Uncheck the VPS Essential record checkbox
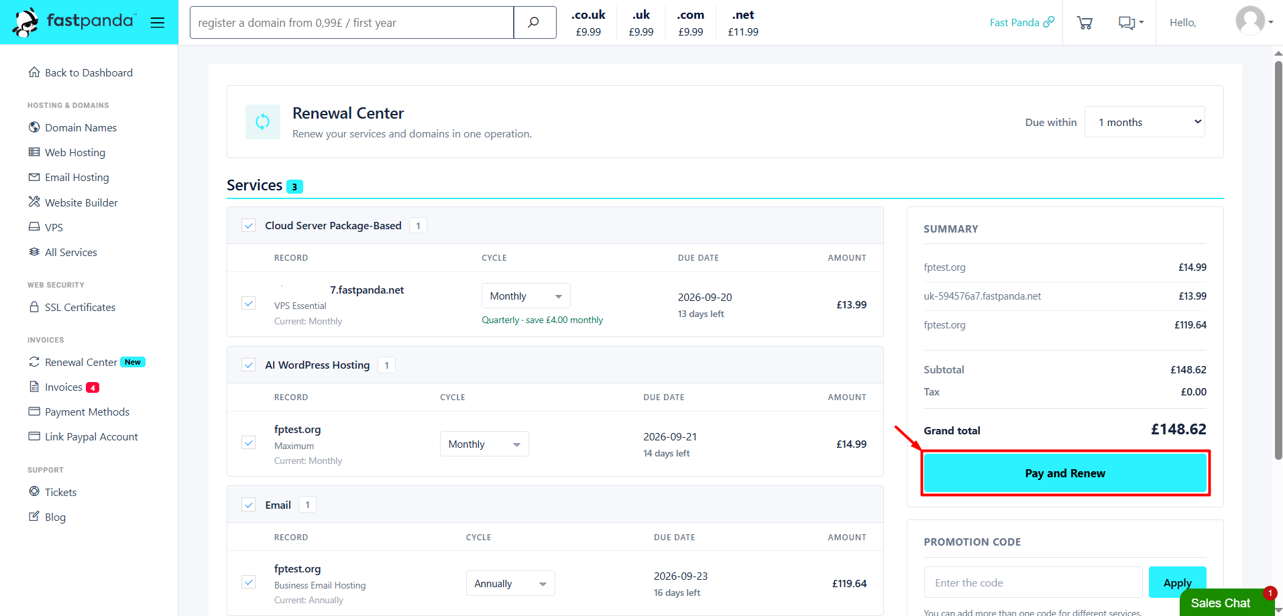1283x616 pixels. (249, 303)
